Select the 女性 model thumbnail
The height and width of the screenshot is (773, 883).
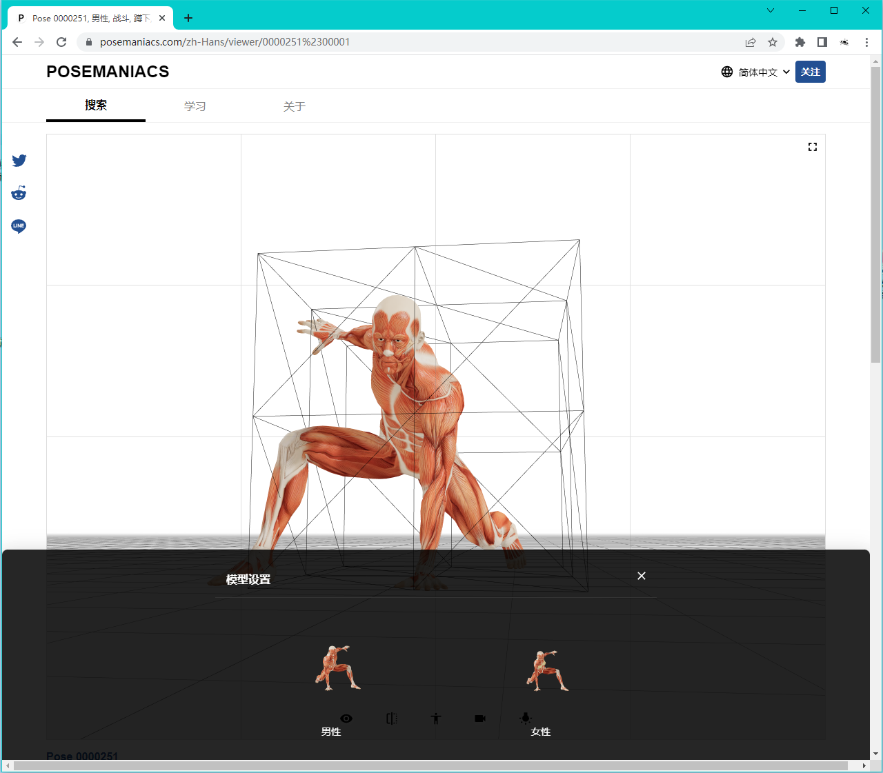tap(547, 671)
